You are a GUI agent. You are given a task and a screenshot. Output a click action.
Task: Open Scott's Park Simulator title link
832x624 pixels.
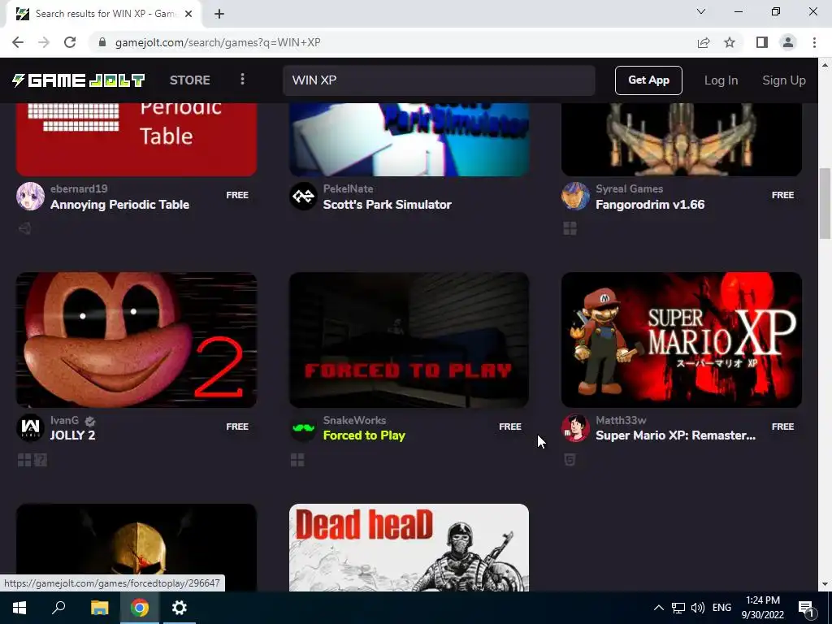click(388, 204)
